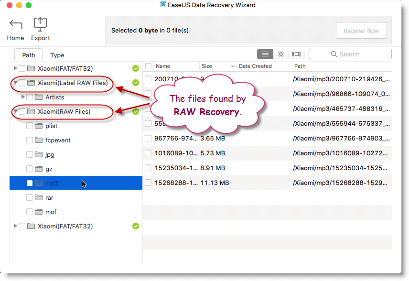The height and width of the screenshot is (281, 409).
Task: Sort by the Date Created column header
Action: coord(255,66)
